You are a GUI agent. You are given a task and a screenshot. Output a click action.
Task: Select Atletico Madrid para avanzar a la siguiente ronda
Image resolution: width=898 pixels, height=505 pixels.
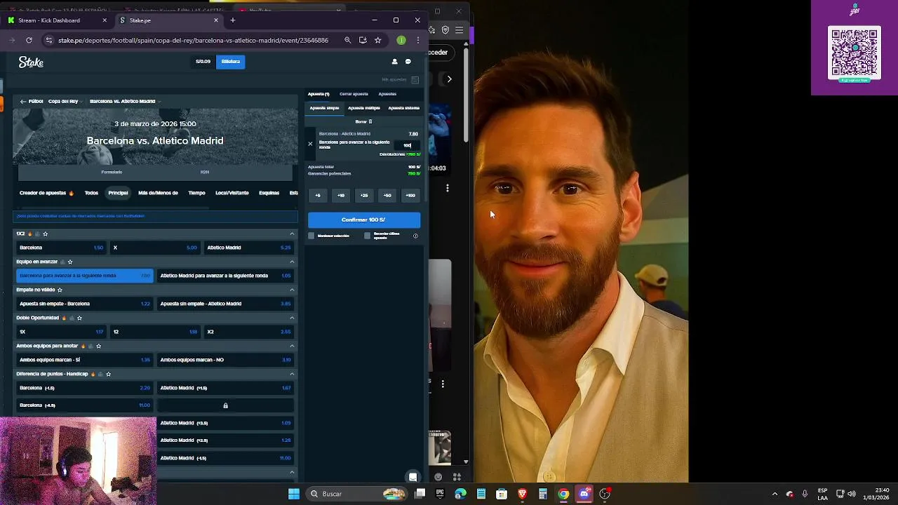click(x=225, y=276)
